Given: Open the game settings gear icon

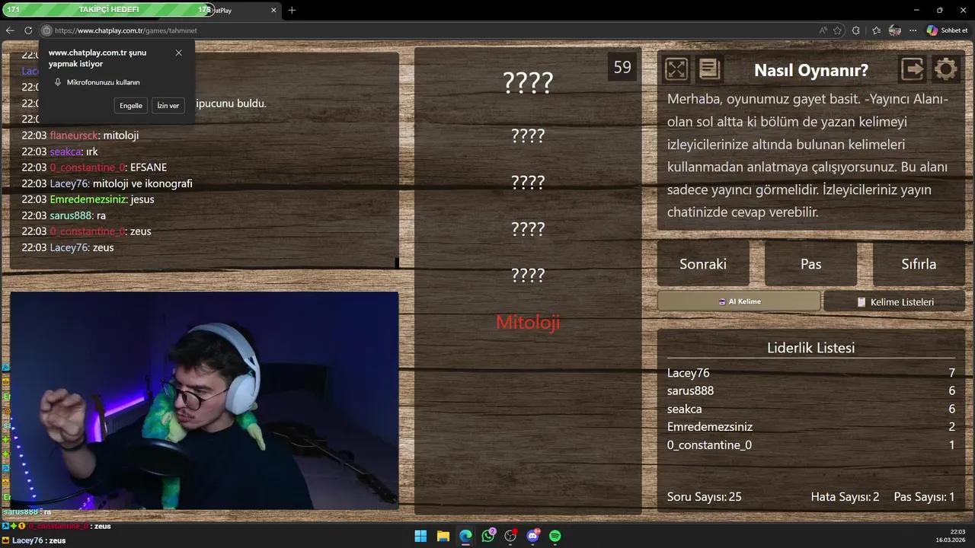Looking at the screenshot, I should [x=946, y=69].
